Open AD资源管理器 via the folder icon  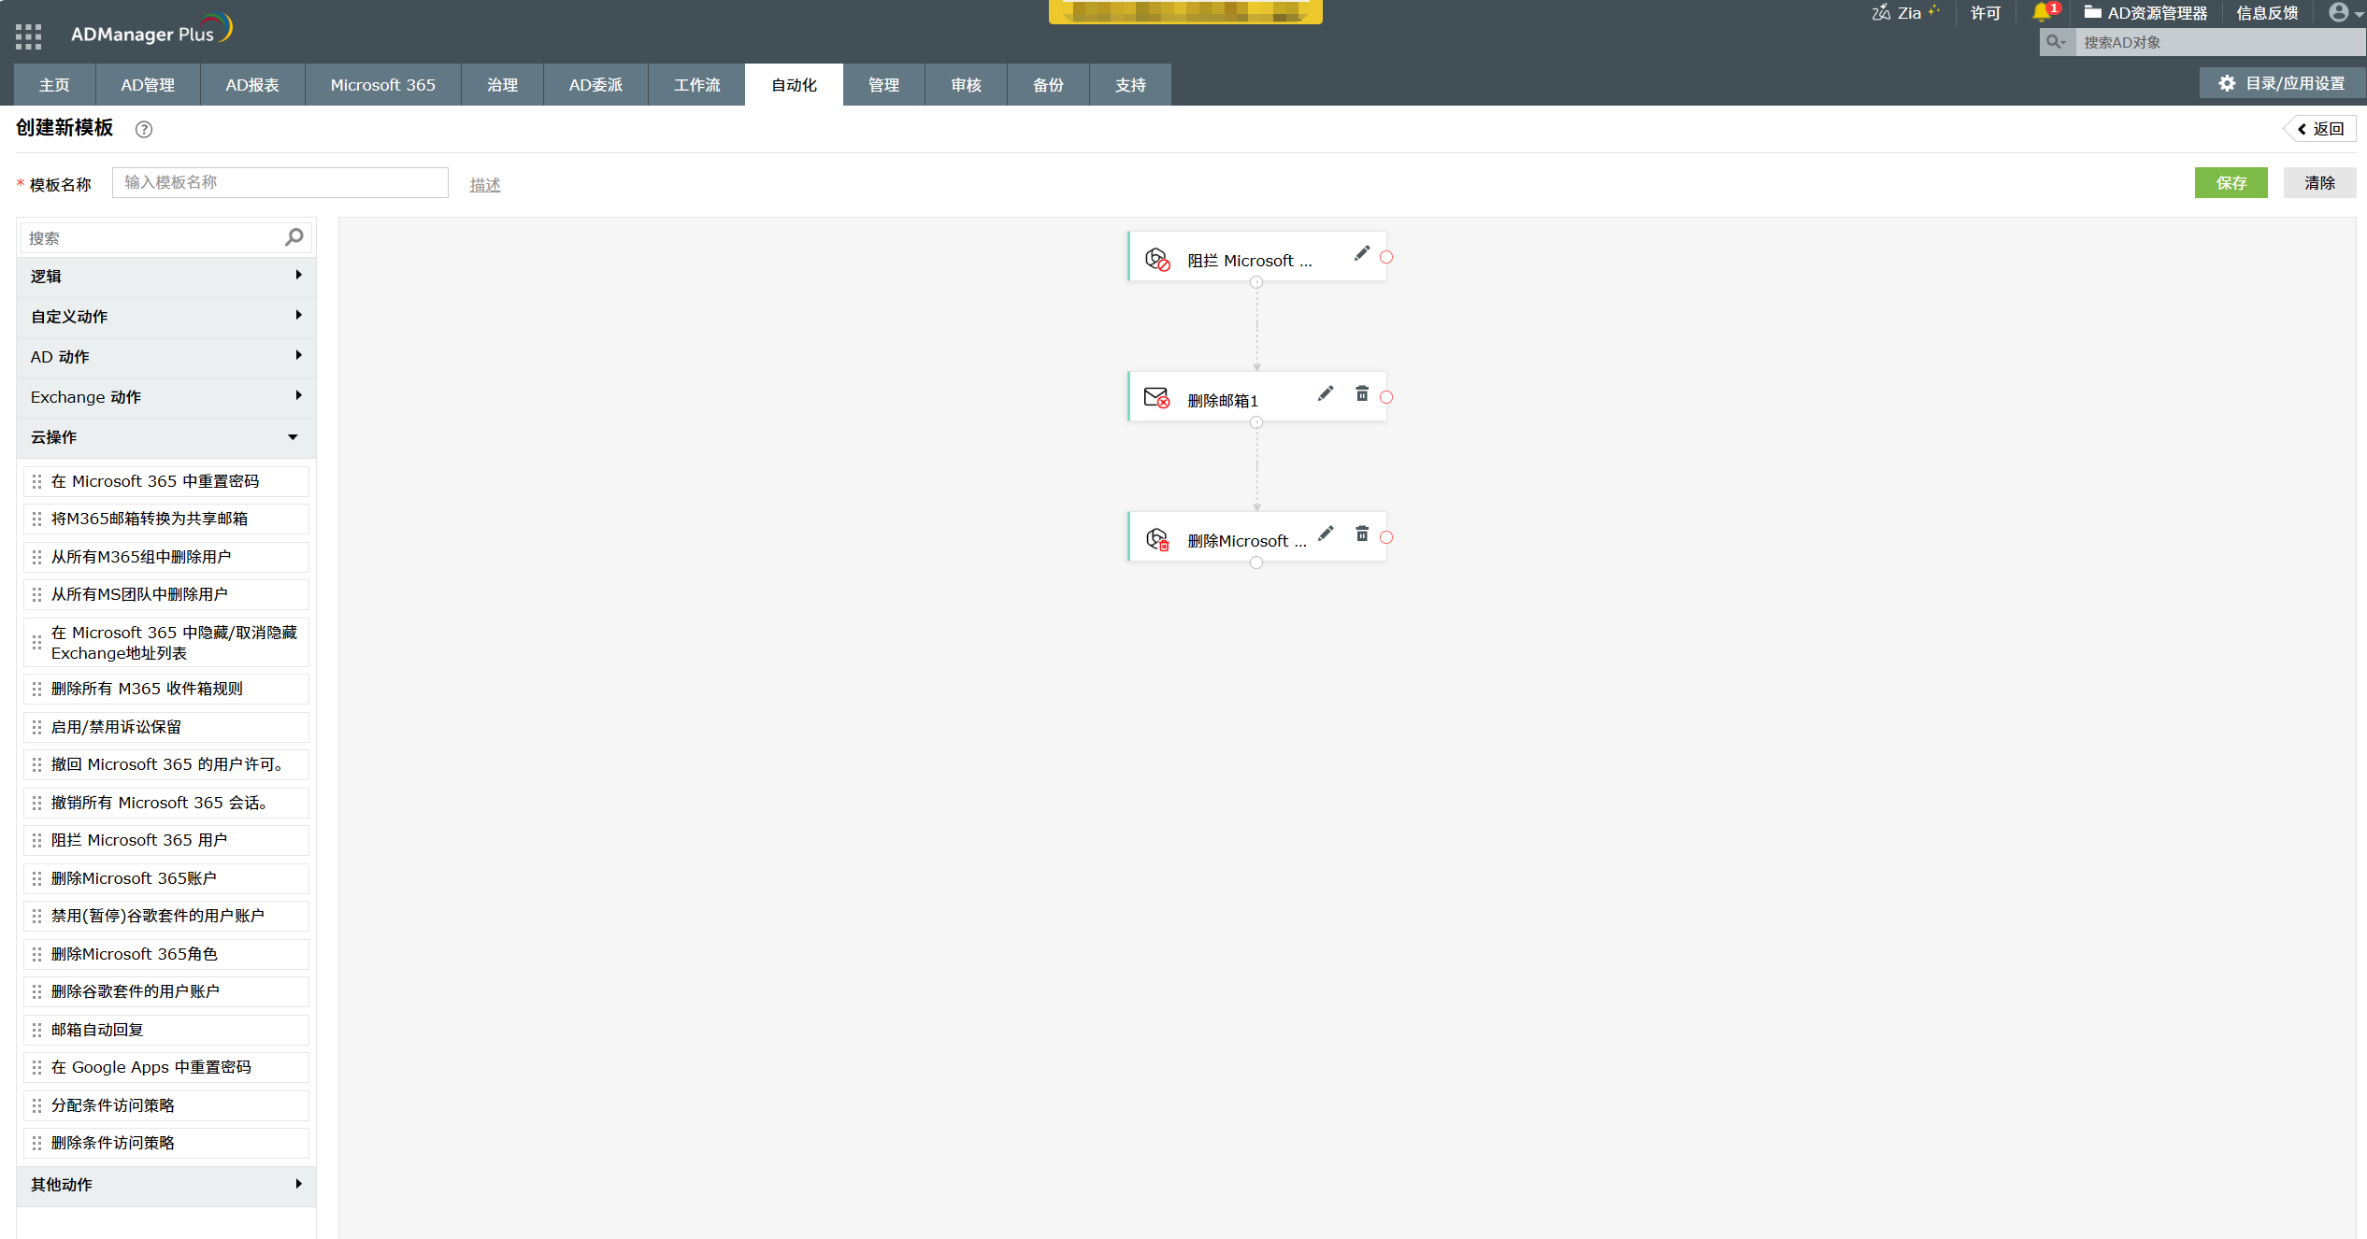[x=2092, y=12]
